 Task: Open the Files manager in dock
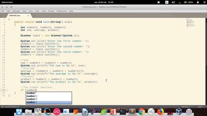28,112
